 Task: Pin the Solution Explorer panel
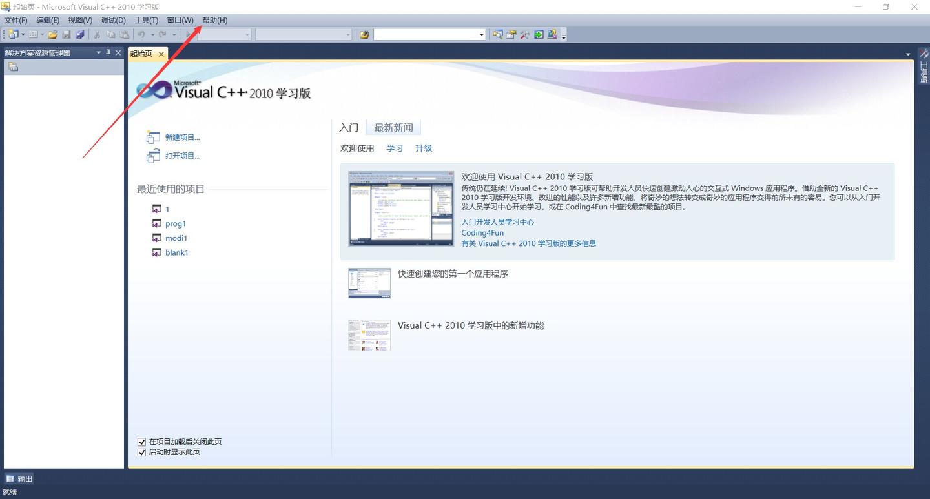pyautogui.click(x=108, y=53)
